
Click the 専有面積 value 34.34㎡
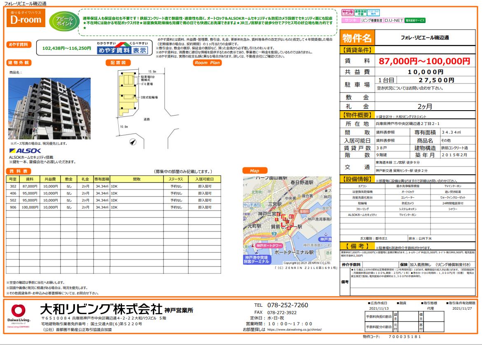click(x=451, y=132)
